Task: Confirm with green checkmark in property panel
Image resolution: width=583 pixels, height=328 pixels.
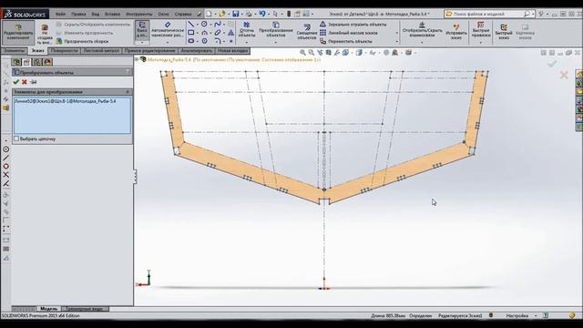Action: coord(16,82)
